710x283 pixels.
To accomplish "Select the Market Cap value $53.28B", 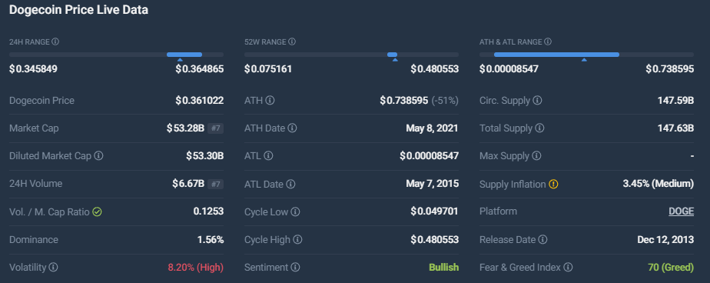I will pyautogui.click(x=186, y=128).
